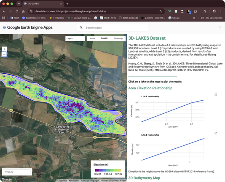Viewport: 225px width, 182px height.
Task: Select the 3D-LAKES browser tab
Action: click(x=43, y=4)
